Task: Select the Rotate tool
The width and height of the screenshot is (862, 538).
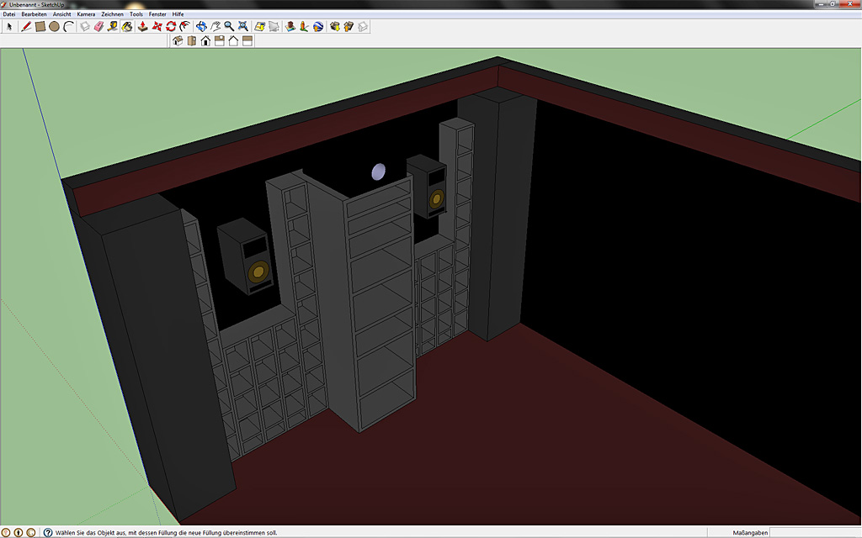Action: [171, 27]
